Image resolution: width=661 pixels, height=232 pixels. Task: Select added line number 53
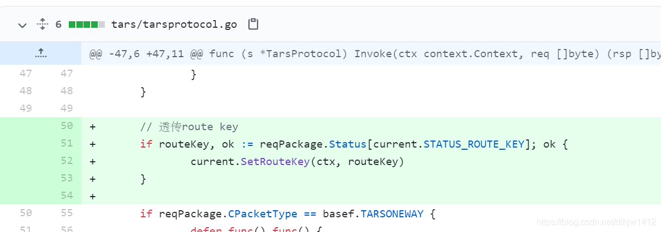(x=67, y=178)
